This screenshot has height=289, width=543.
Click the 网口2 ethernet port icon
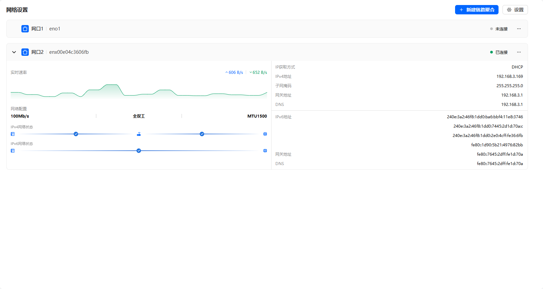[25, 52]
